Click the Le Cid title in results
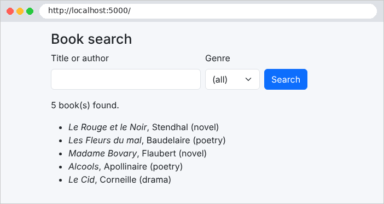The height and width of the screenshot is (204, 384). click(82, 180)
